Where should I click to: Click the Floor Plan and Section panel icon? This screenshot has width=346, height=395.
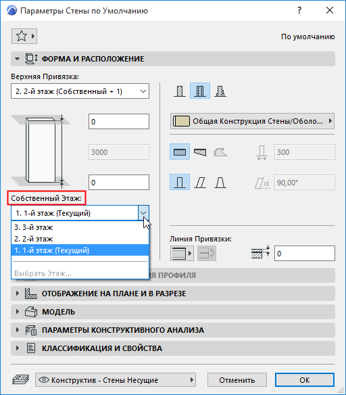point(31,294)
